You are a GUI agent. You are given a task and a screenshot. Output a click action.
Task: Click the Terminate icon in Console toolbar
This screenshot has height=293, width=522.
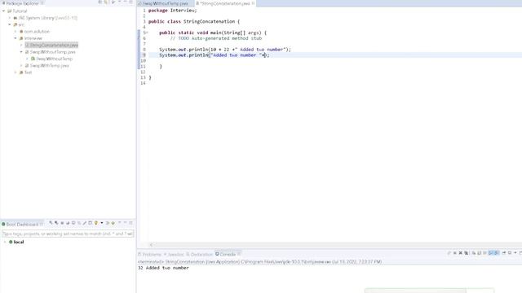pos(455,253)
